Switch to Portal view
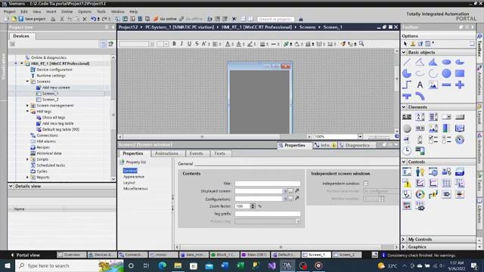 (x=25, y=255)
